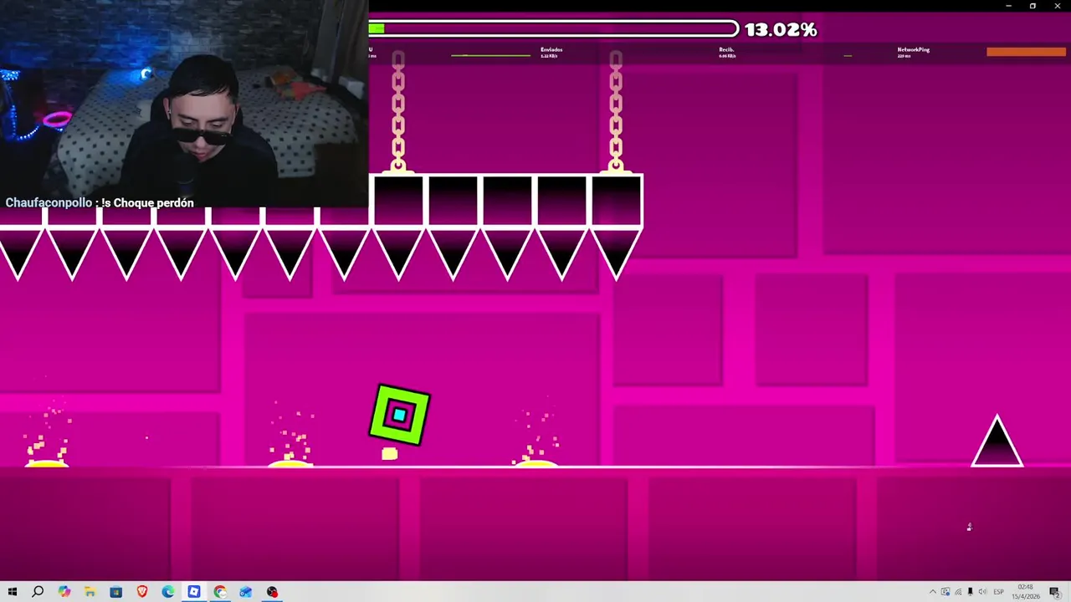Open the volume speaker tray icon
1071x602 pixels.
click(x=982, y=592)
